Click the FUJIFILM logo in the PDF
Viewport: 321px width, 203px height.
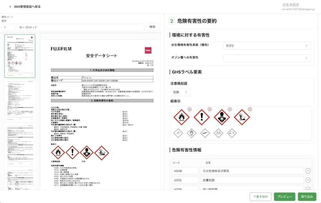coord(61,49)
